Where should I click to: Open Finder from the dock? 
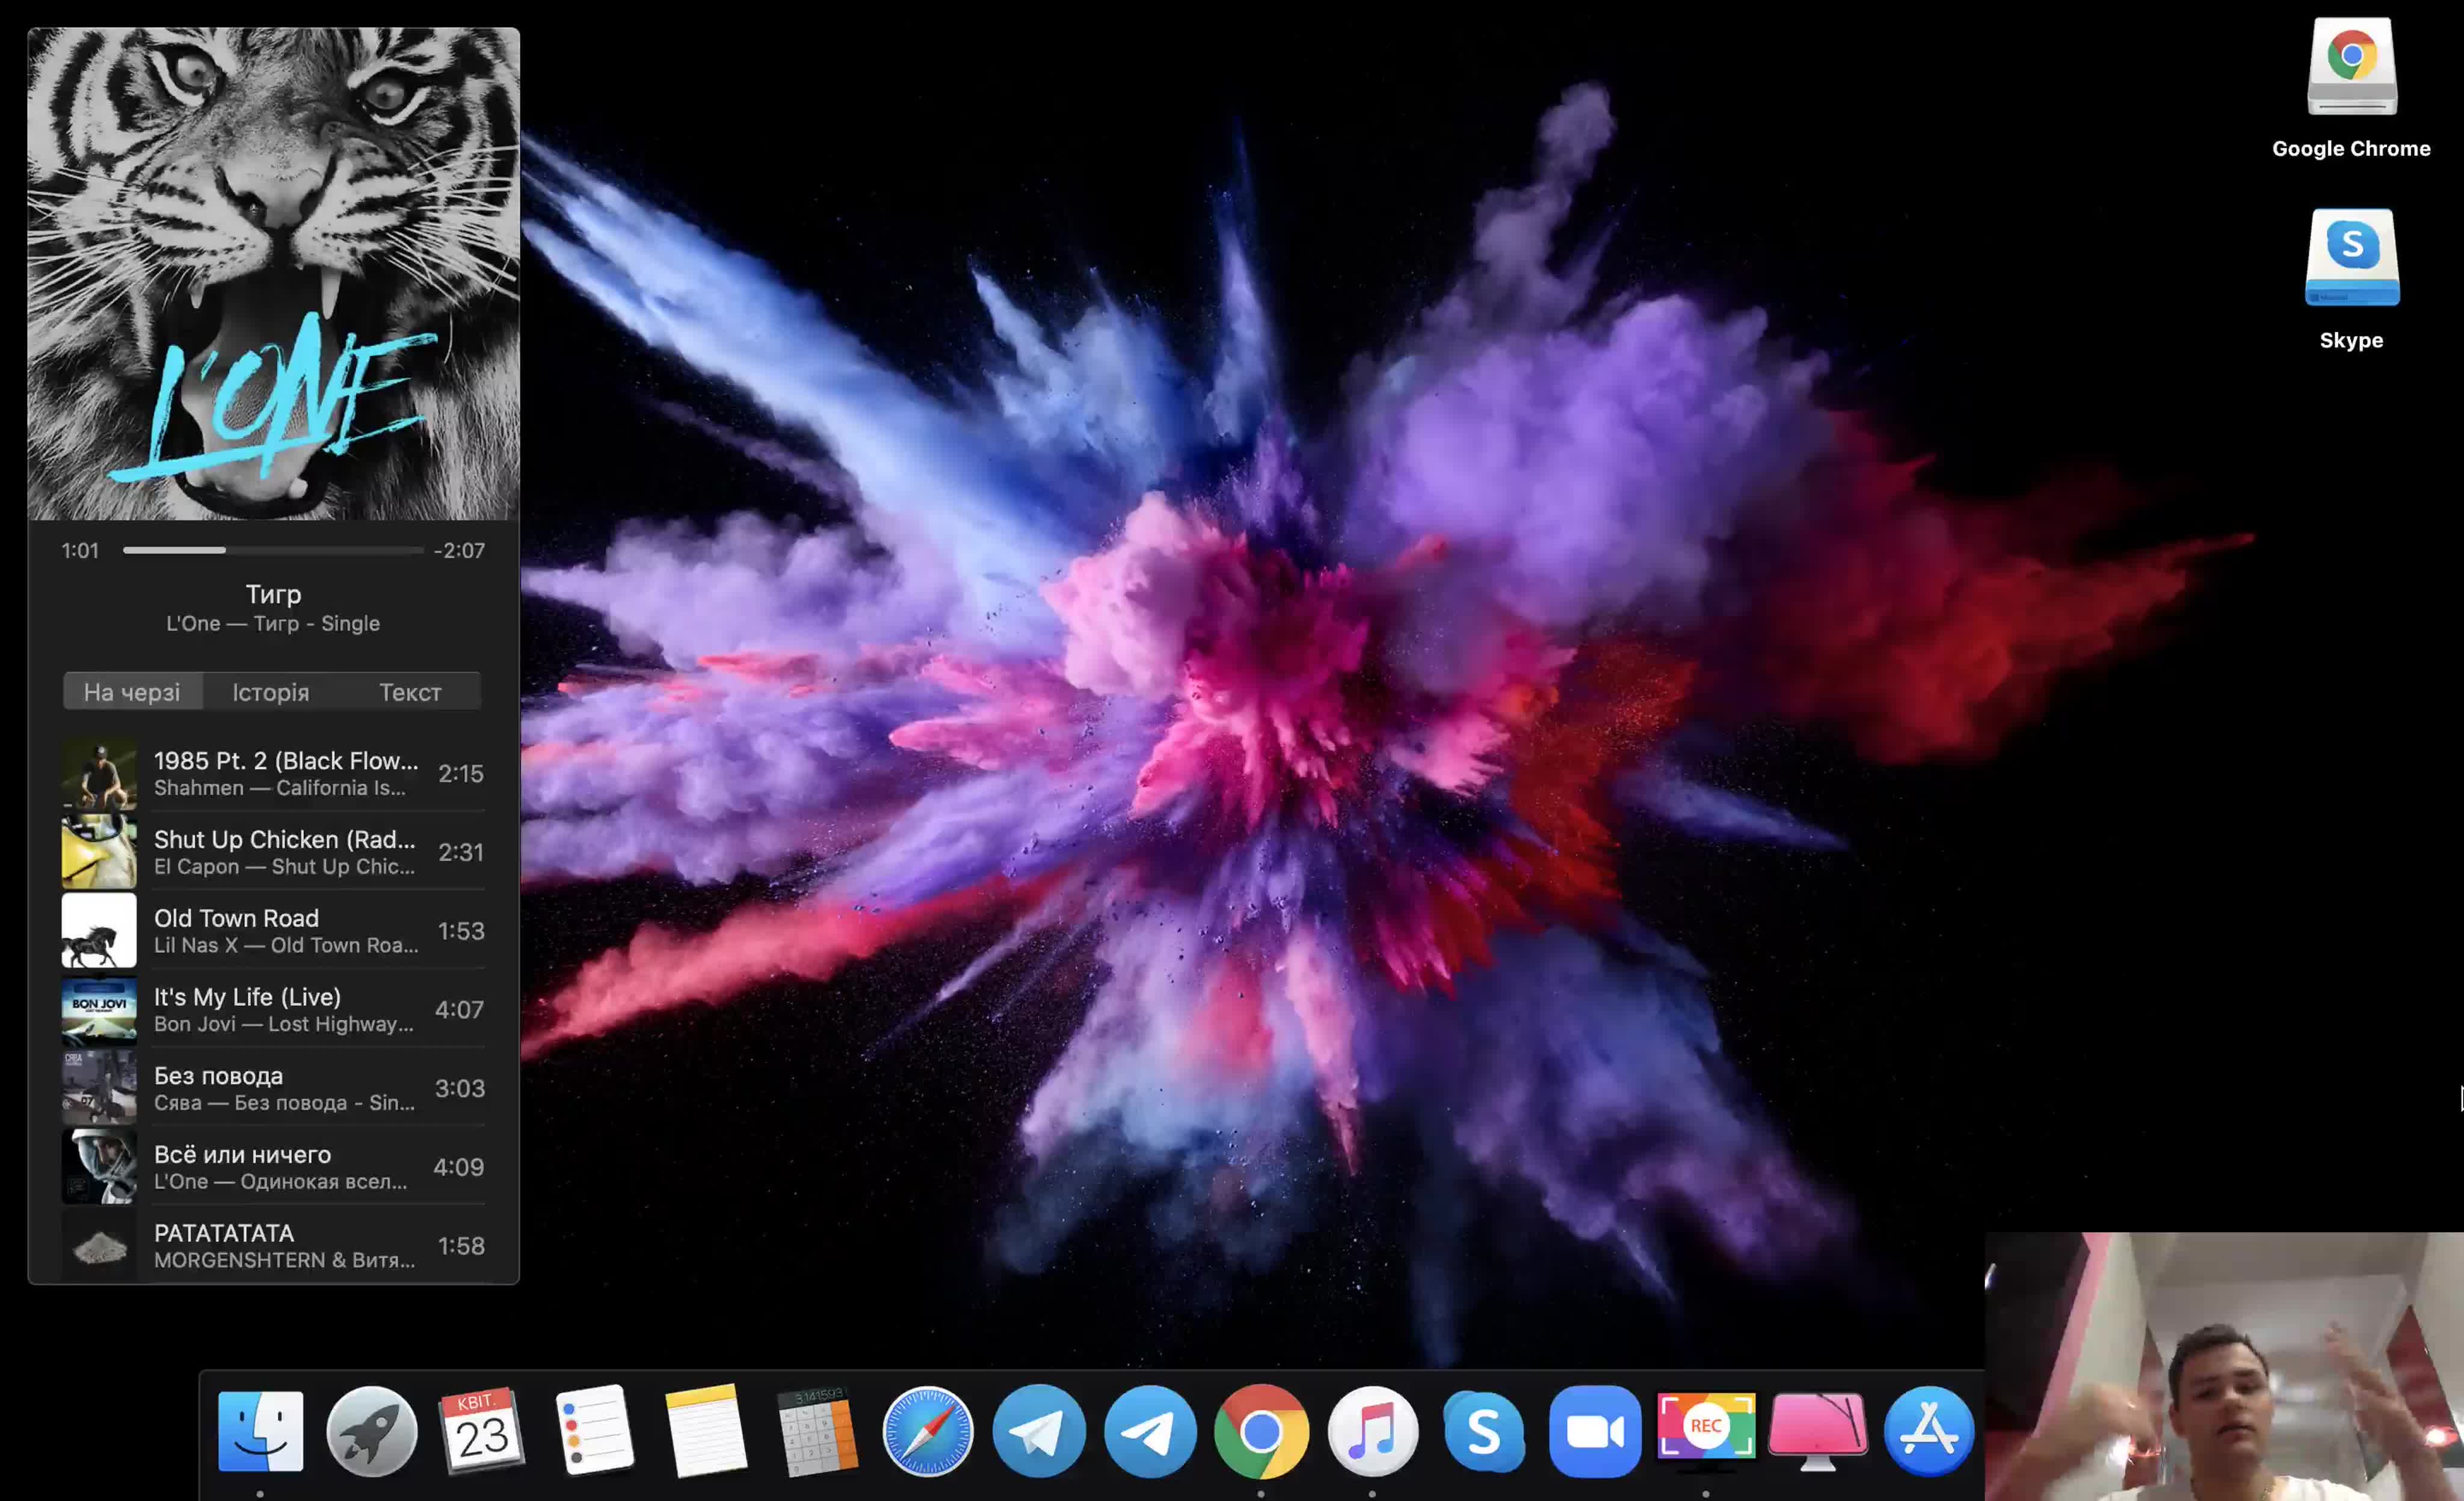pyautogui.click(x=260, y=1431)
